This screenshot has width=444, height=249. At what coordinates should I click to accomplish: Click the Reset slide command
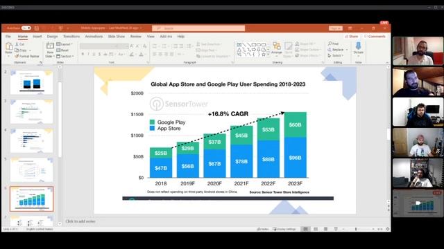click(x=62, y=50)
